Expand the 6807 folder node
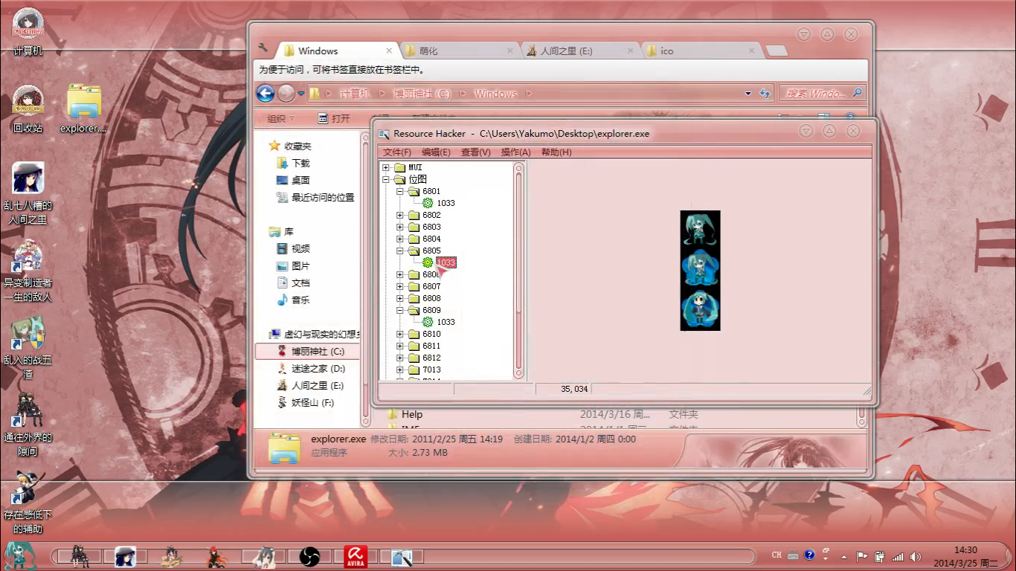Screen dimensions: 1016x571 [400, 286]
